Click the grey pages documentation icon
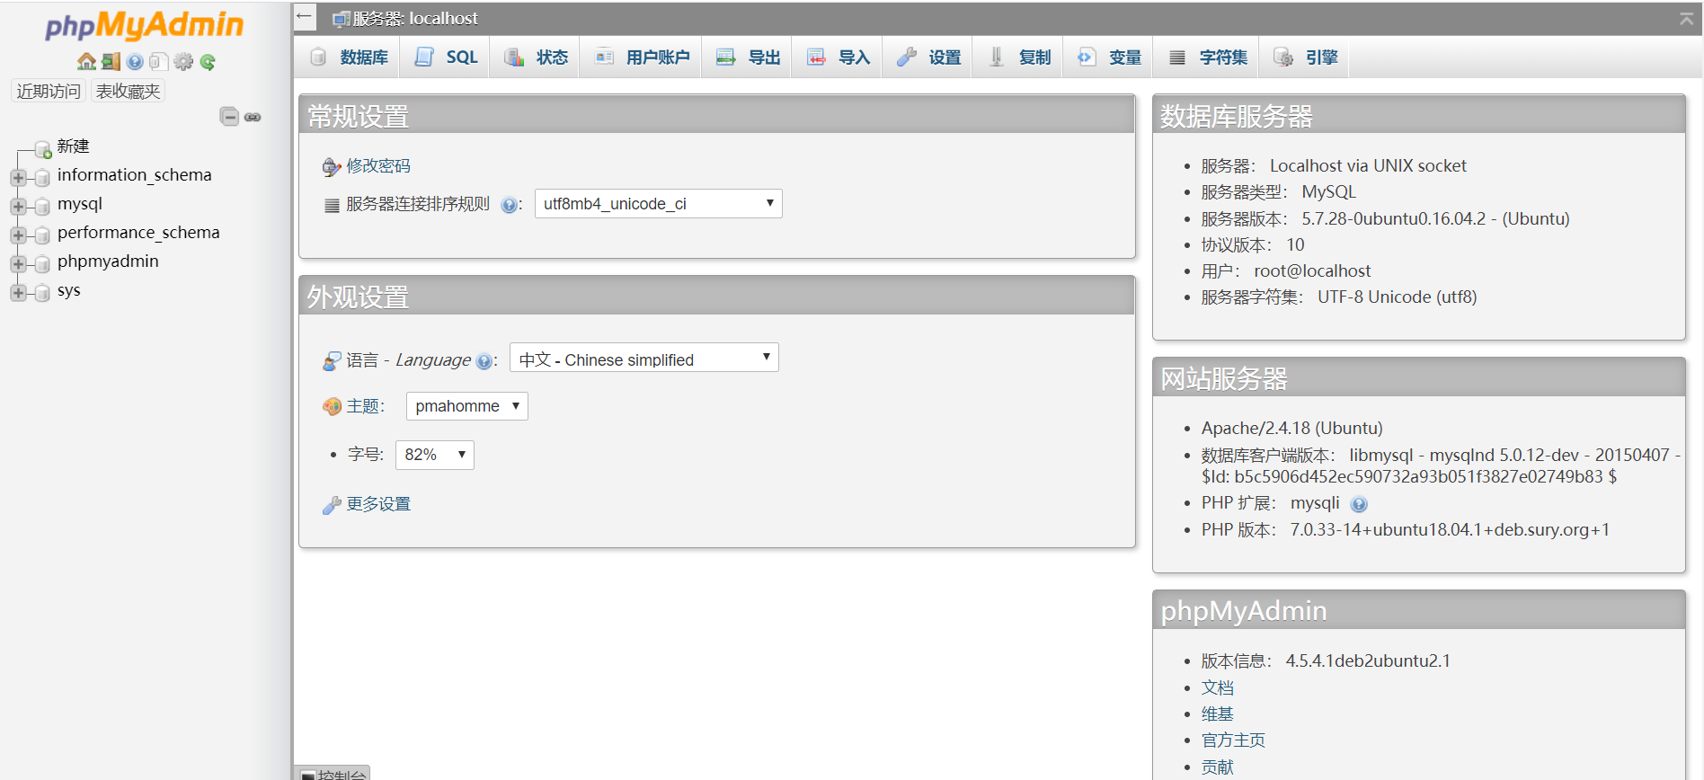 (159, 61)
